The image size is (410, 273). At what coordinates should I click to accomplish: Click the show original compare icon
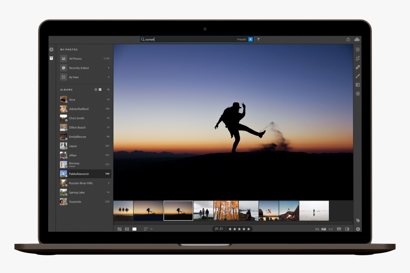[347, 229]
